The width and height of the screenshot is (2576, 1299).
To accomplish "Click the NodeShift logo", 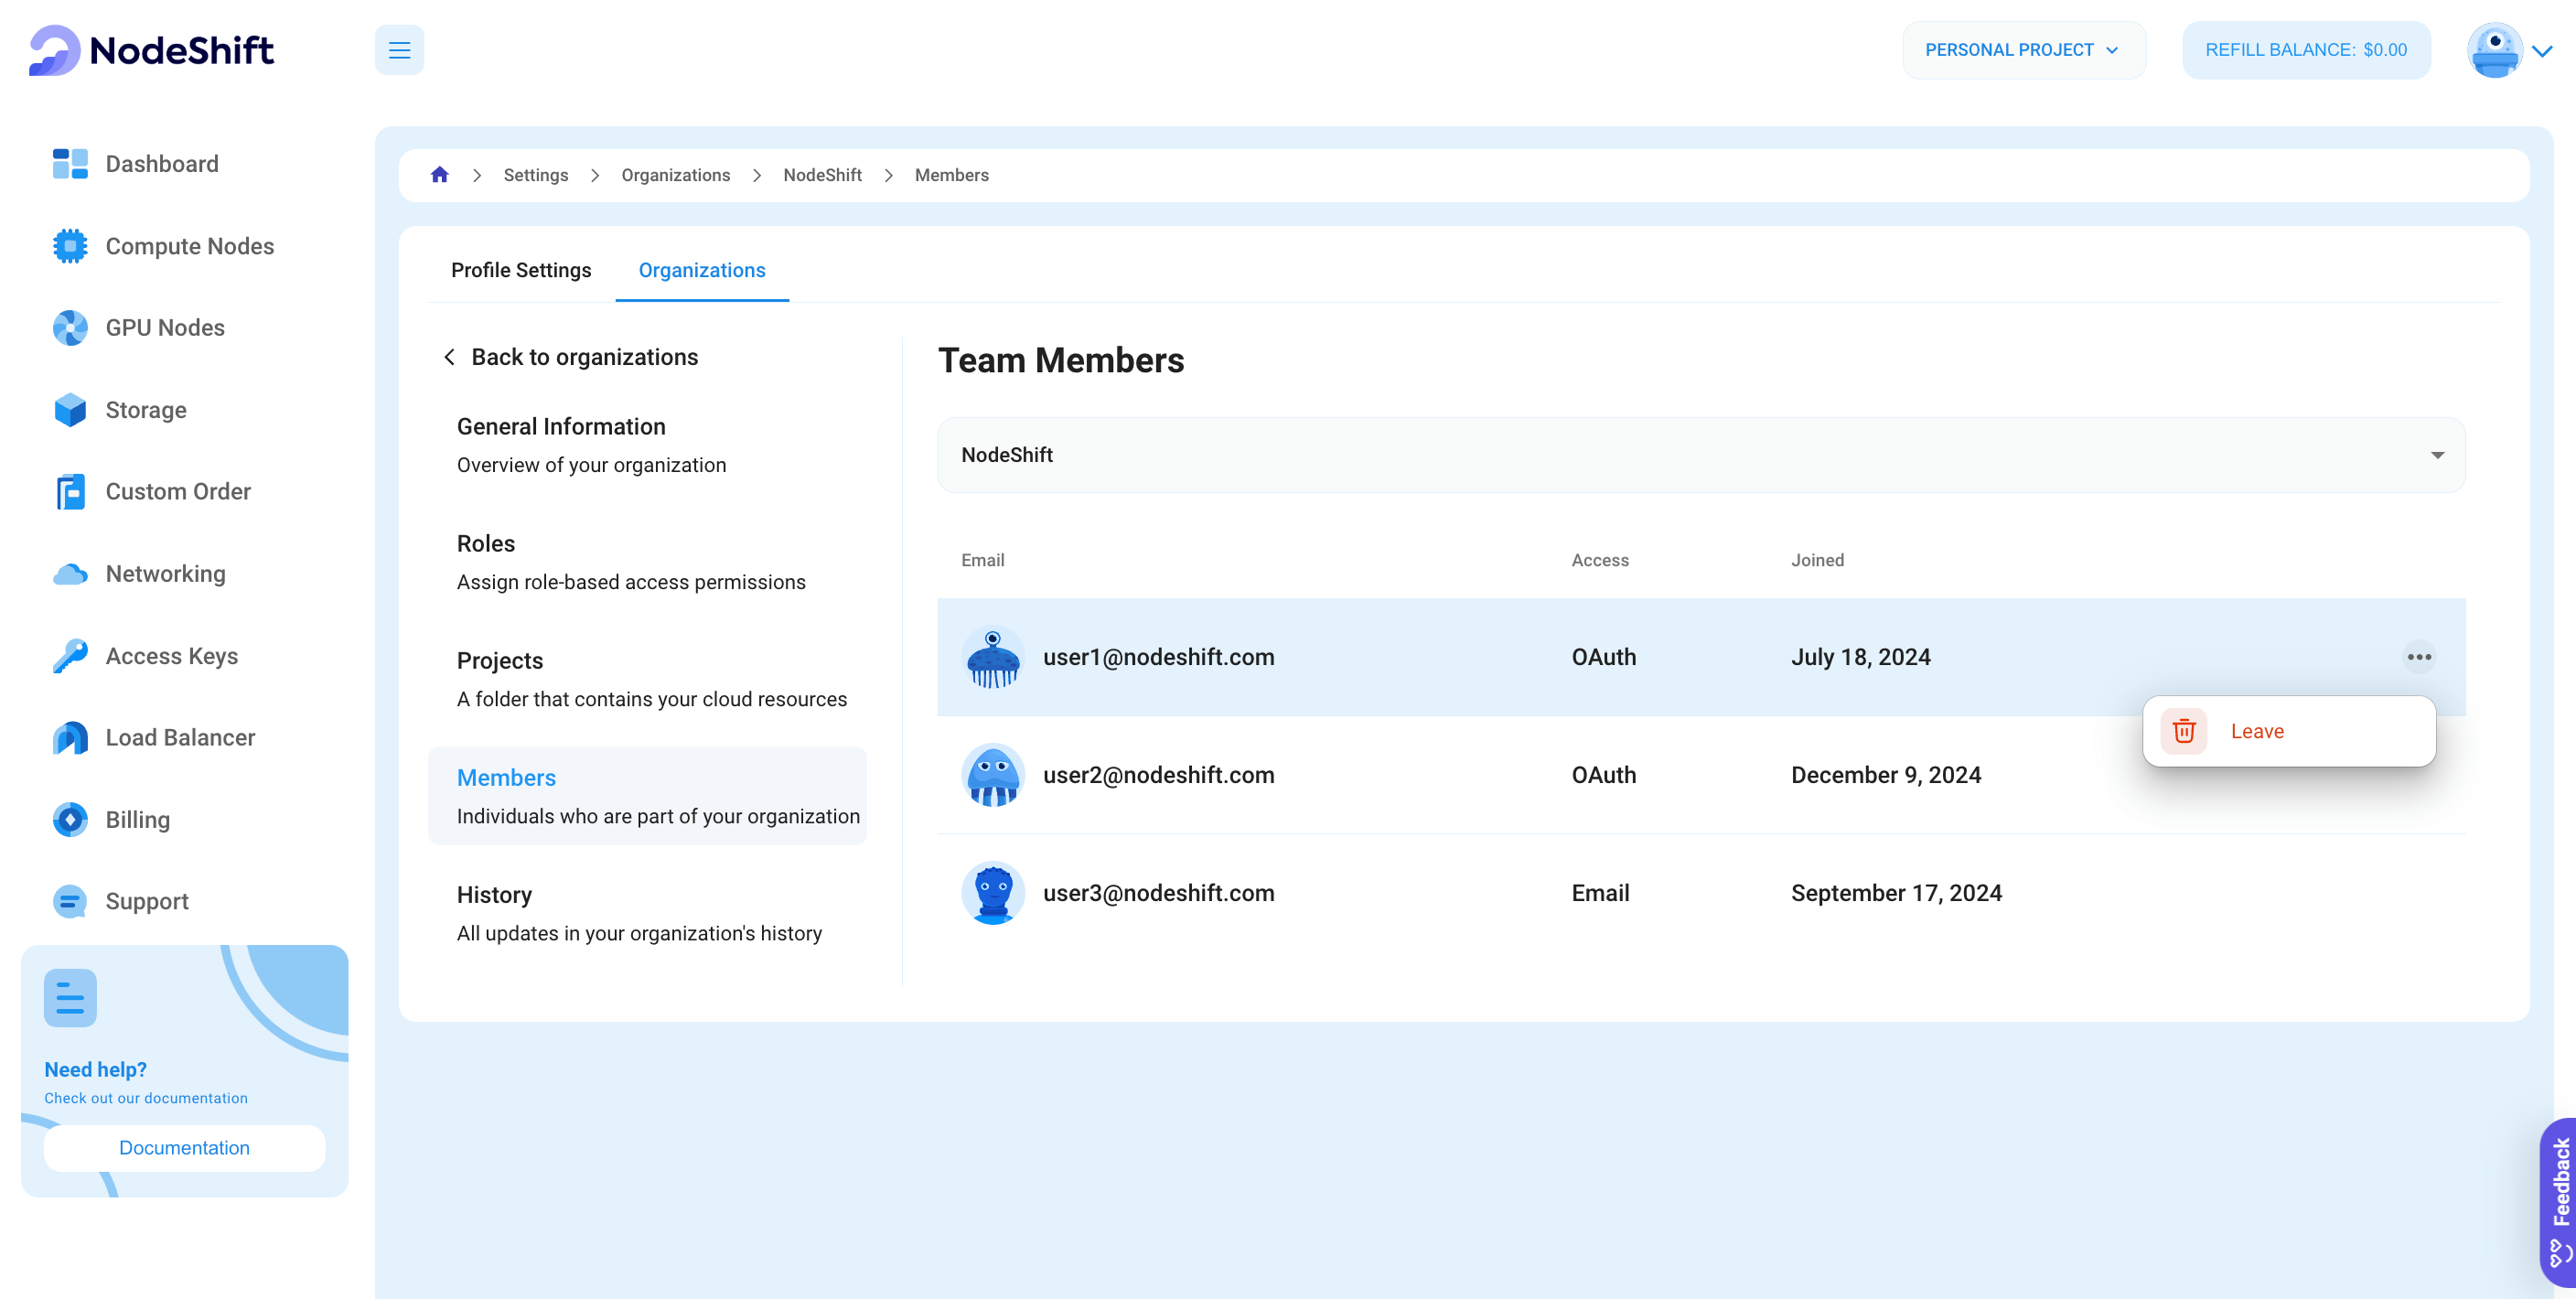I will click(x=151, y=50).
